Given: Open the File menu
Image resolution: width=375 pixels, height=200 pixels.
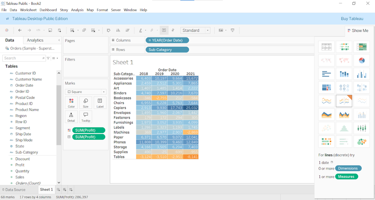Looking at the screenshot, I should tap(4, 10).
